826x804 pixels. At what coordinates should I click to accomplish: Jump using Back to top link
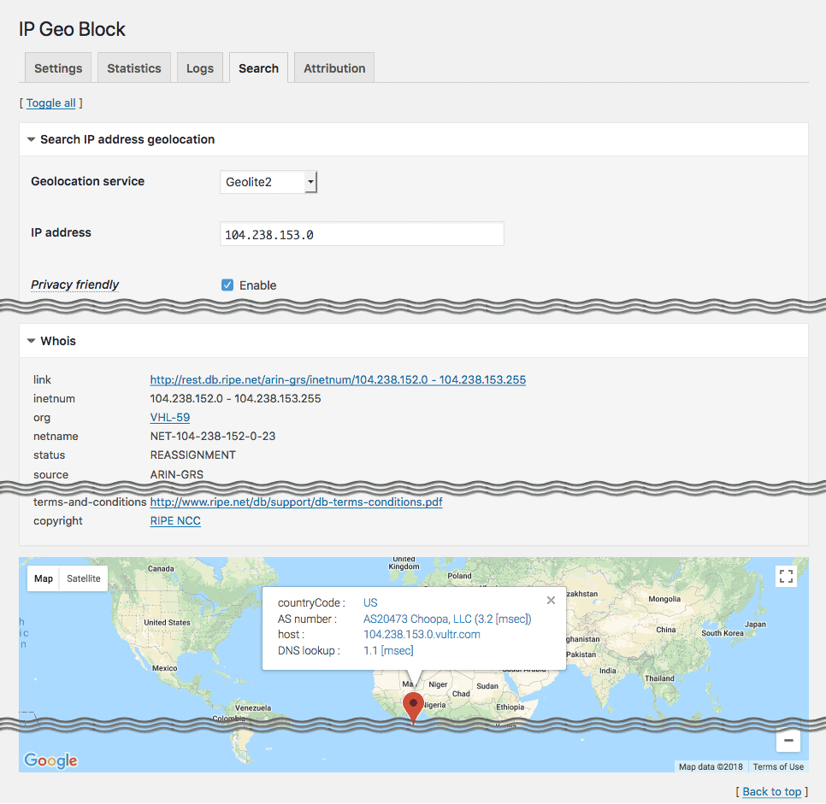[772, 792]
